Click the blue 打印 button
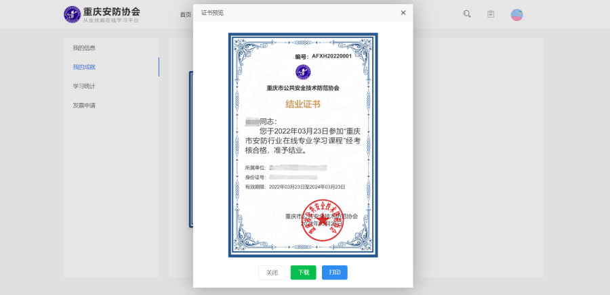 pos(335,273)
